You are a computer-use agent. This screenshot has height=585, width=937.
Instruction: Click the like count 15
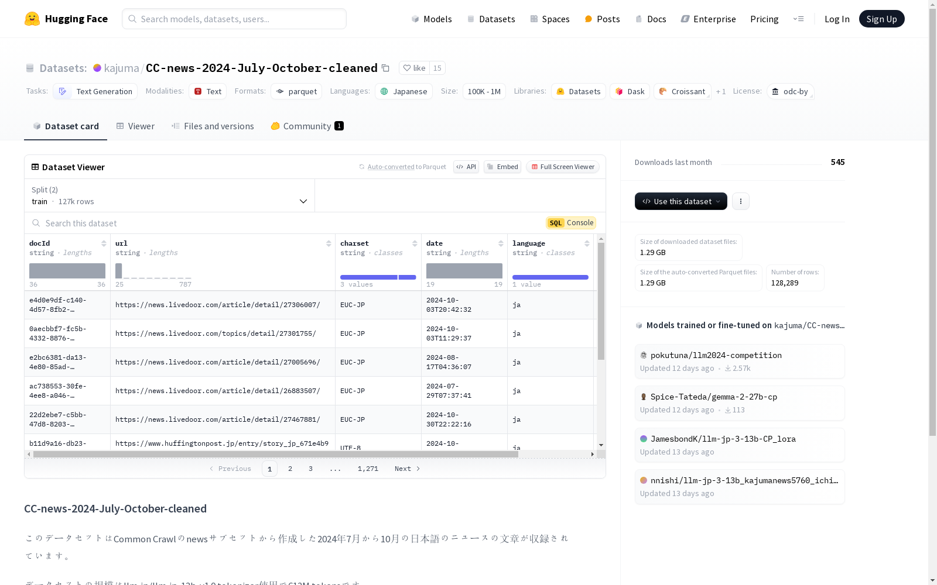point(437,68)
